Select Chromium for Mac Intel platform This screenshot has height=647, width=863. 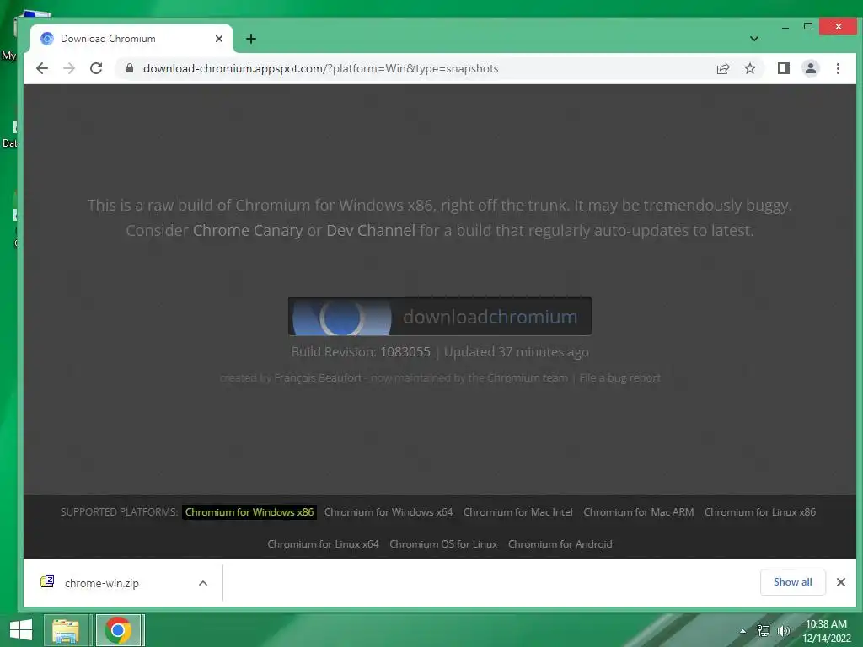click(x=518, y=512)
